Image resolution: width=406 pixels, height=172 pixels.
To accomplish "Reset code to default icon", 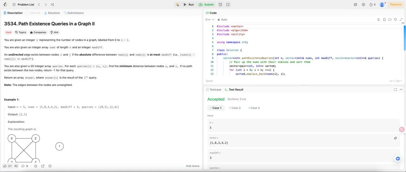I will tap(395, 20).
